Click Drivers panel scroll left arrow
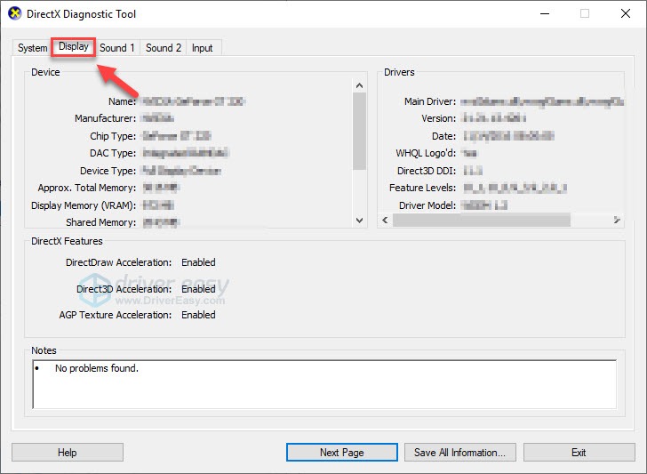Image resolution: width=647 pixels, height=474 pixels. click(x=385, y=221)
